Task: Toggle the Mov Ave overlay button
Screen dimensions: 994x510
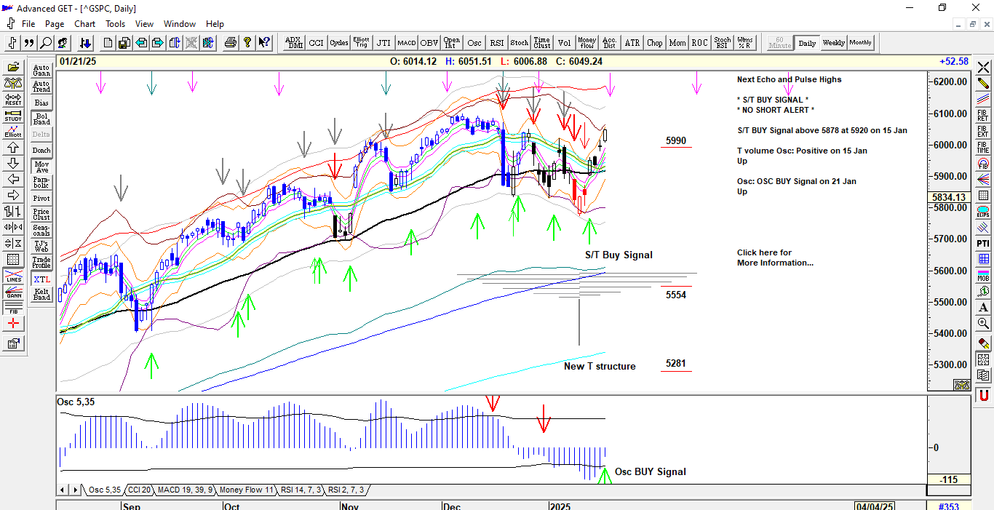Action: (x=41, y=167)
